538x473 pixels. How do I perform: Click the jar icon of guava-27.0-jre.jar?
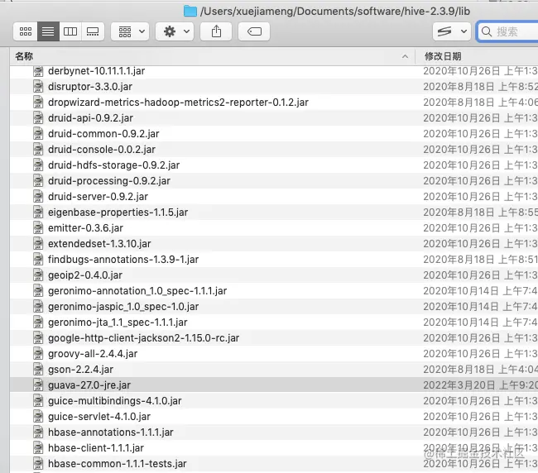38,385
